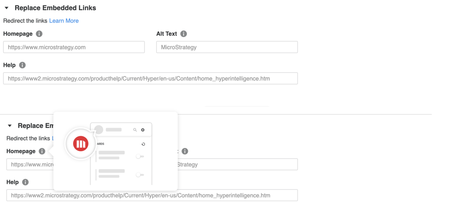Click the top Replace Embedded Links heading
The image size is (452, 208).
pos(55,8)
